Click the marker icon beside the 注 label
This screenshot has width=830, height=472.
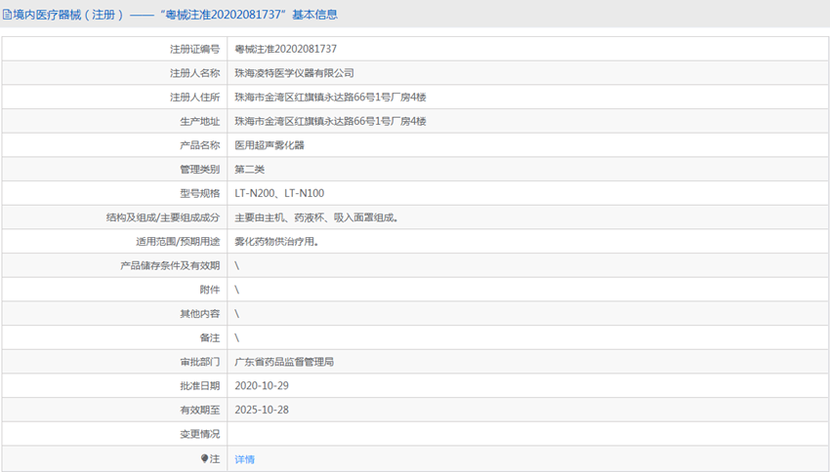click(x=204, y=458)
